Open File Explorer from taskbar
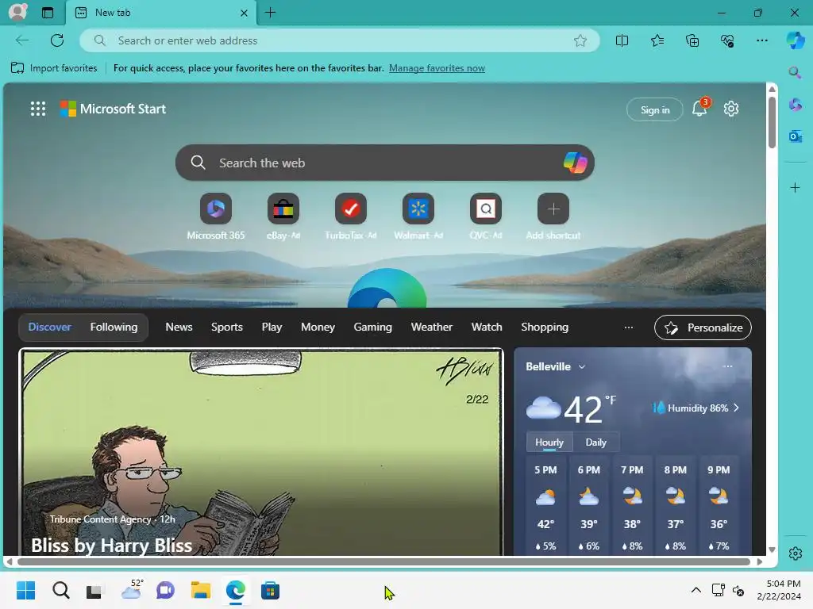 tap(201, 590)
